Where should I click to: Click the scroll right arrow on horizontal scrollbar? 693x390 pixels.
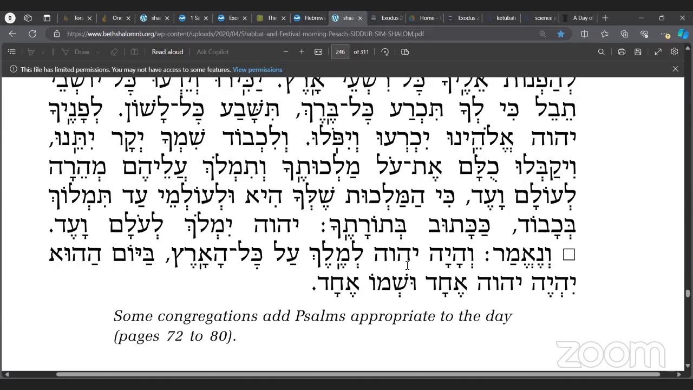680,374
